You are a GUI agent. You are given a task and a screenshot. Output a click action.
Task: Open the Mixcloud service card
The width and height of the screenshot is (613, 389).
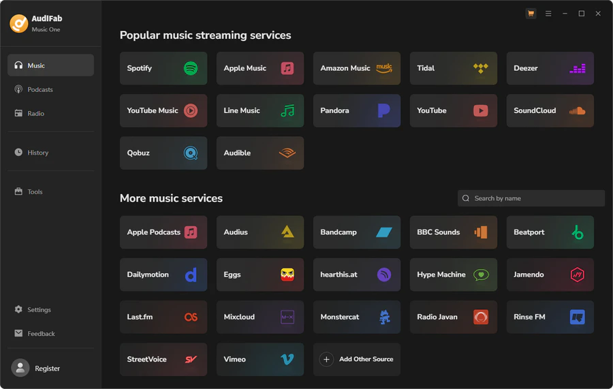tap(260, 317)
